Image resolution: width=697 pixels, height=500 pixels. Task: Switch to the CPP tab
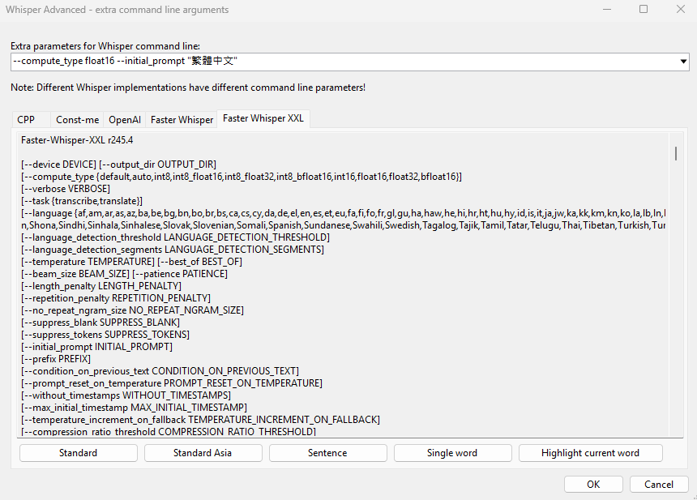point(26,119)
